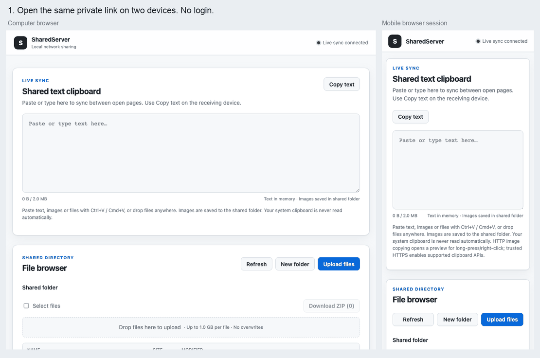This screenshot has height=358, width=540.
Task: Click New folder in mobile browser session
Action: point(457,320)
